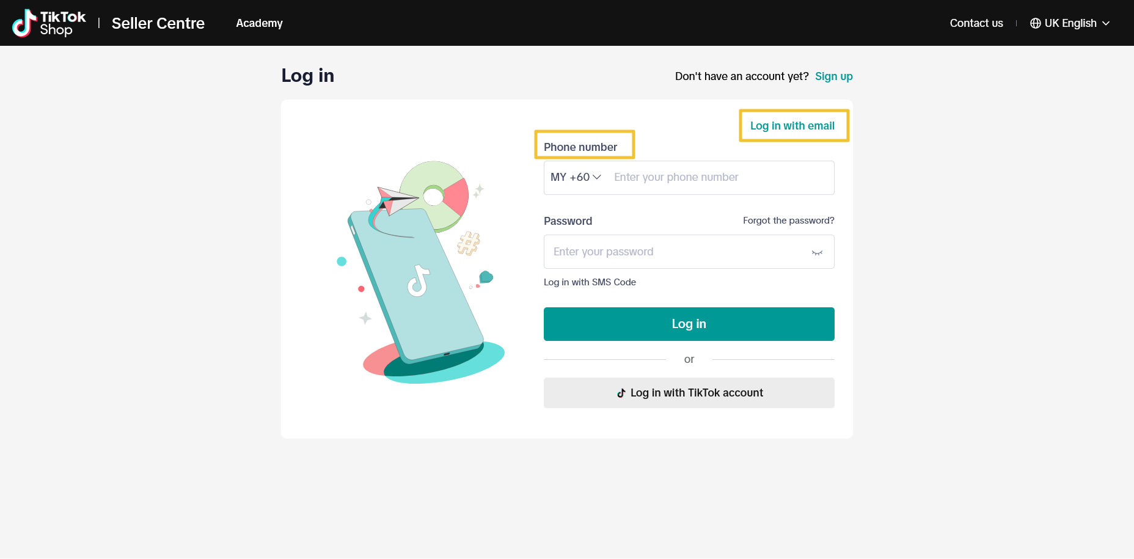Click the TikTok Shop logo
Image resolution: width=1134 pixels, height=559 pixels.
coord(49,23)
